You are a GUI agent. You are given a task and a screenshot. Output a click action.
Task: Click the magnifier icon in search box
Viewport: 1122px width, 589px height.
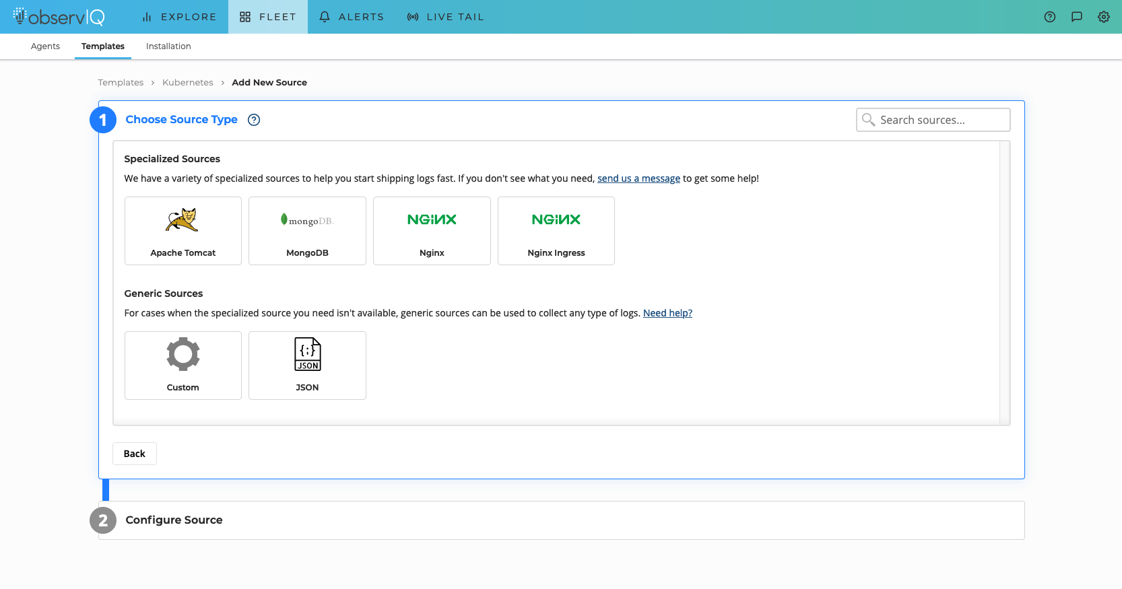pos(869,120)
